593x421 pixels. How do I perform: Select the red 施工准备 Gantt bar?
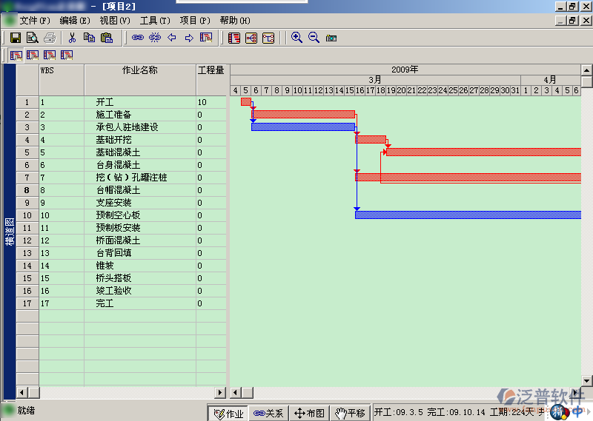(x=303, y=115)
